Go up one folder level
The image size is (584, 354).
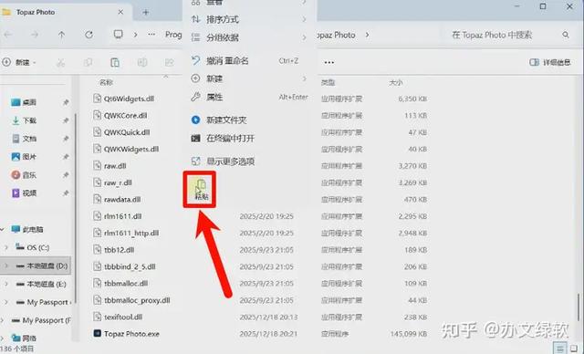(x=61, y=35)
